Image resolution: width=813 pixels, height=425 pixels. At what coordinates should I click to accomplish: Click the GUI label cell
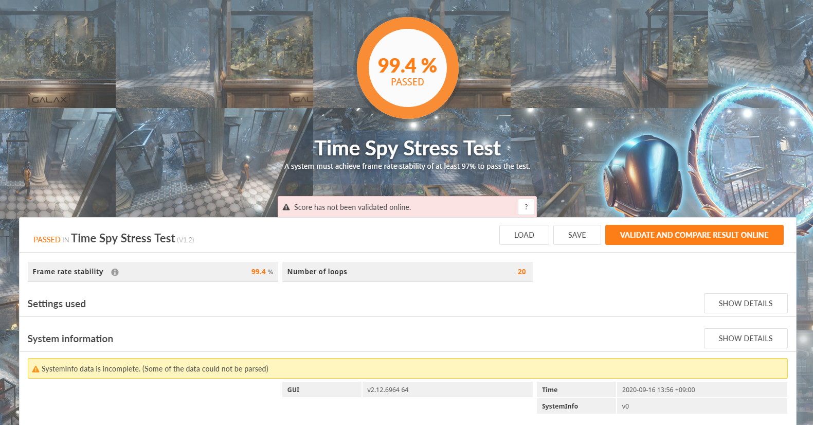tap(322, 389)
